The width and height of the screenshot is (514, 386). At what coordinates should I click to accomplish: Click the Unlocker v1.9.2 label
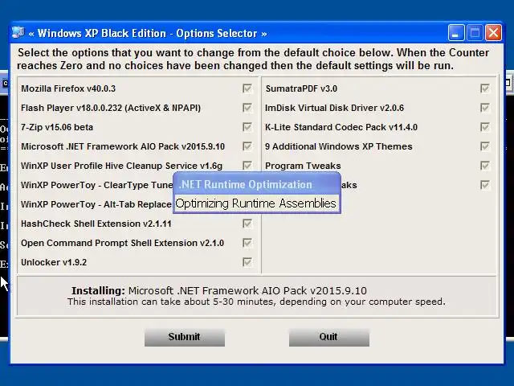click(54, 262)
